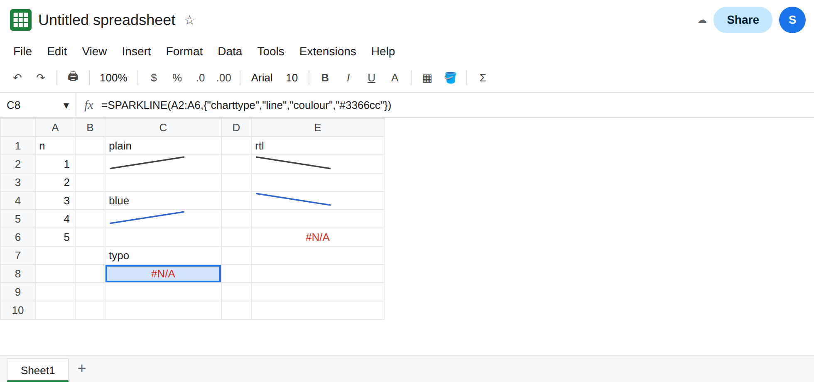The height and width of the screenshot is (382, 814).
Task: Click the Google Sheets home icon
Action: [21, 20]
